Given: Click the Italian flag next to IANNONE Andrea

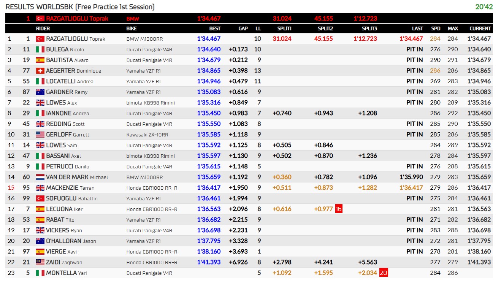Looking at the screenshot, I should 40,113.
